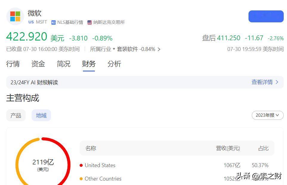Click the blue button at top right
This screenshot has height=185, width=287.
(266, 16)
